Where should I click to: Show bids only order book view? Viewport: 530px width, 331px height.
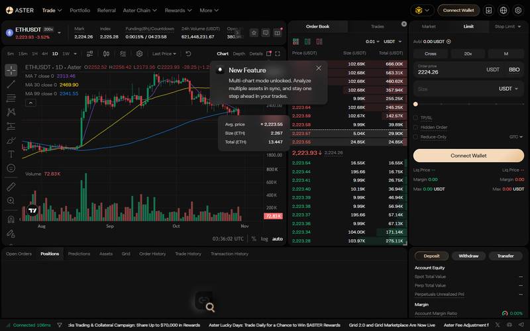tap(307, 41)
